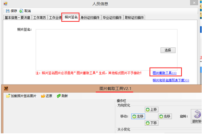Go to 职称证扫描件 tab
Screen dimensions: 202x134
(134, 18)
